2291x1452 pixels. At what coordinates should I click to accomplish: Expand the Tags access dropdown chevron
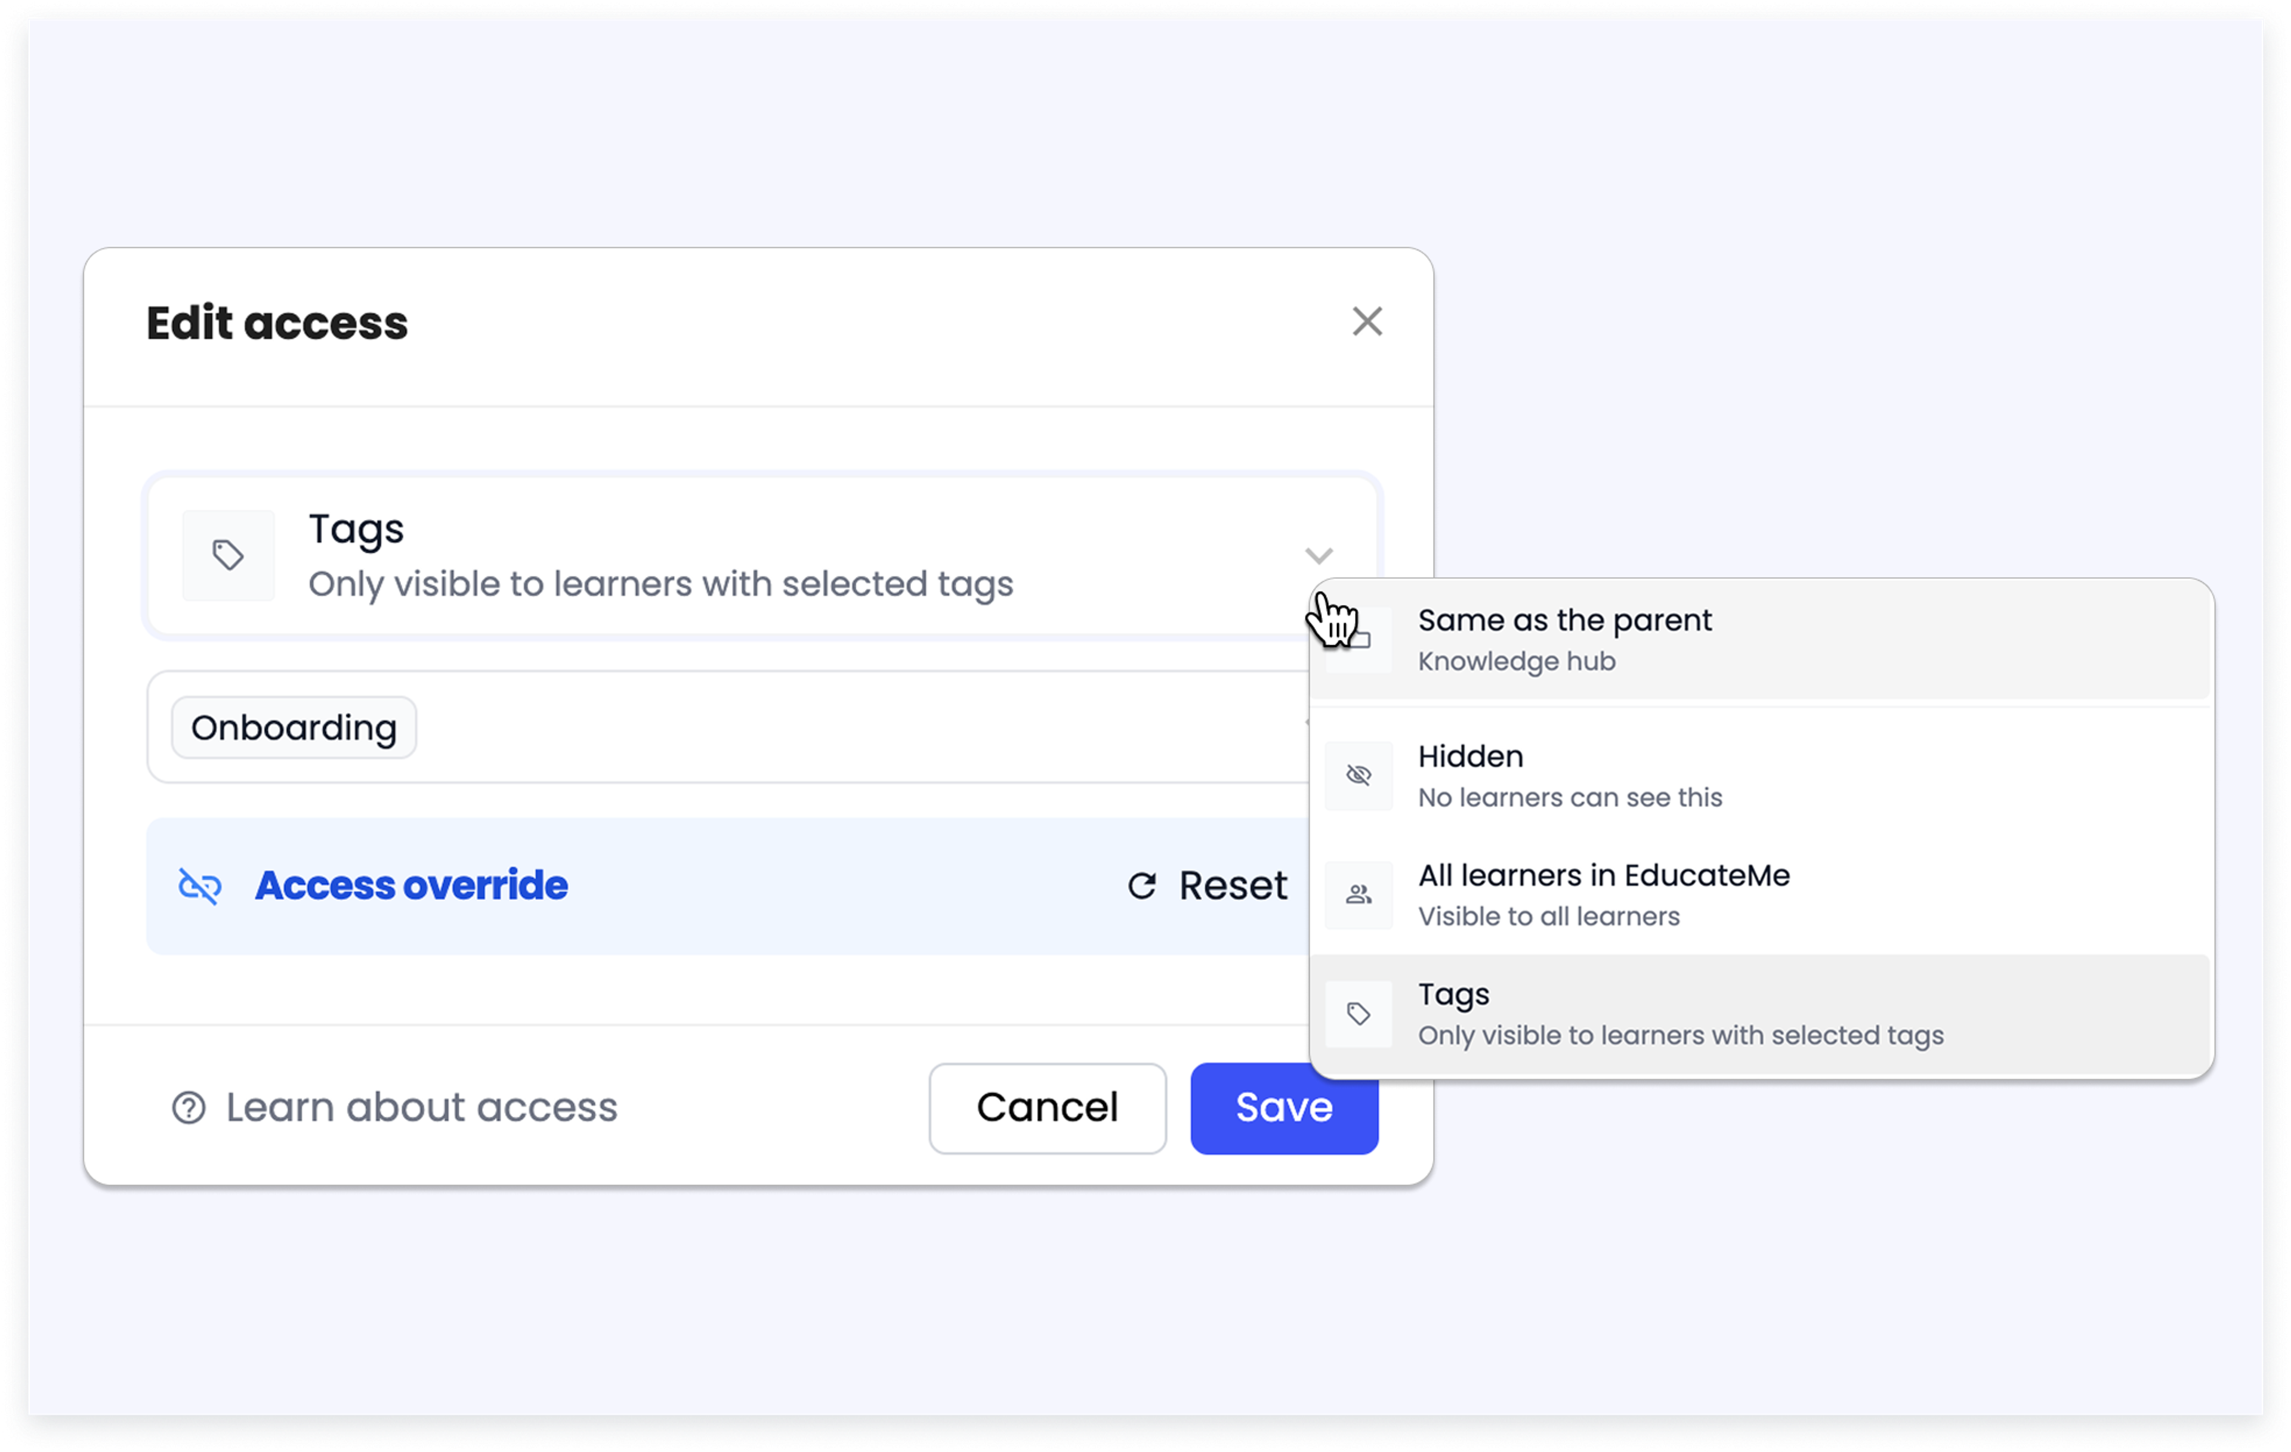point(1318,555)
